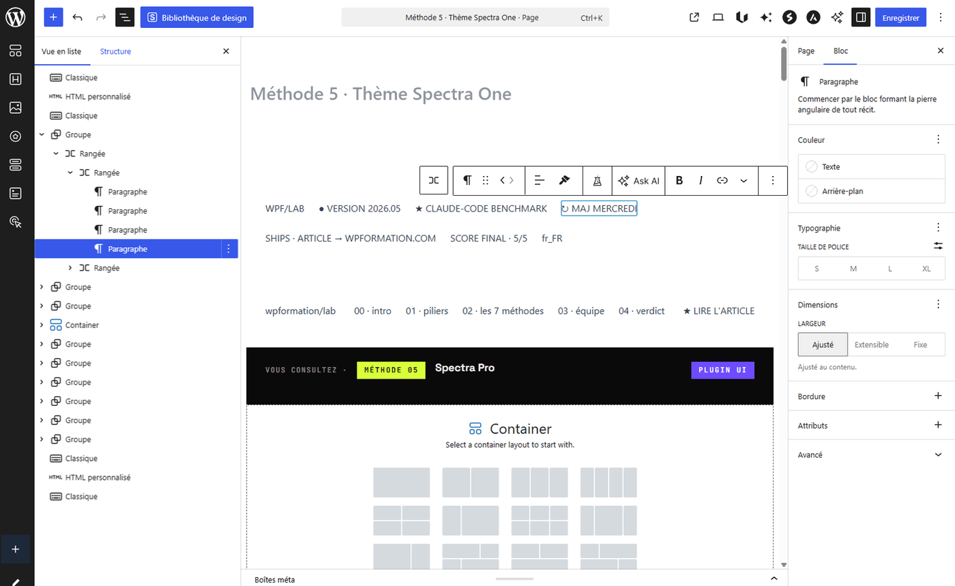Redo the last change
This screenshot has width=955, height=586.
(101, 17)
